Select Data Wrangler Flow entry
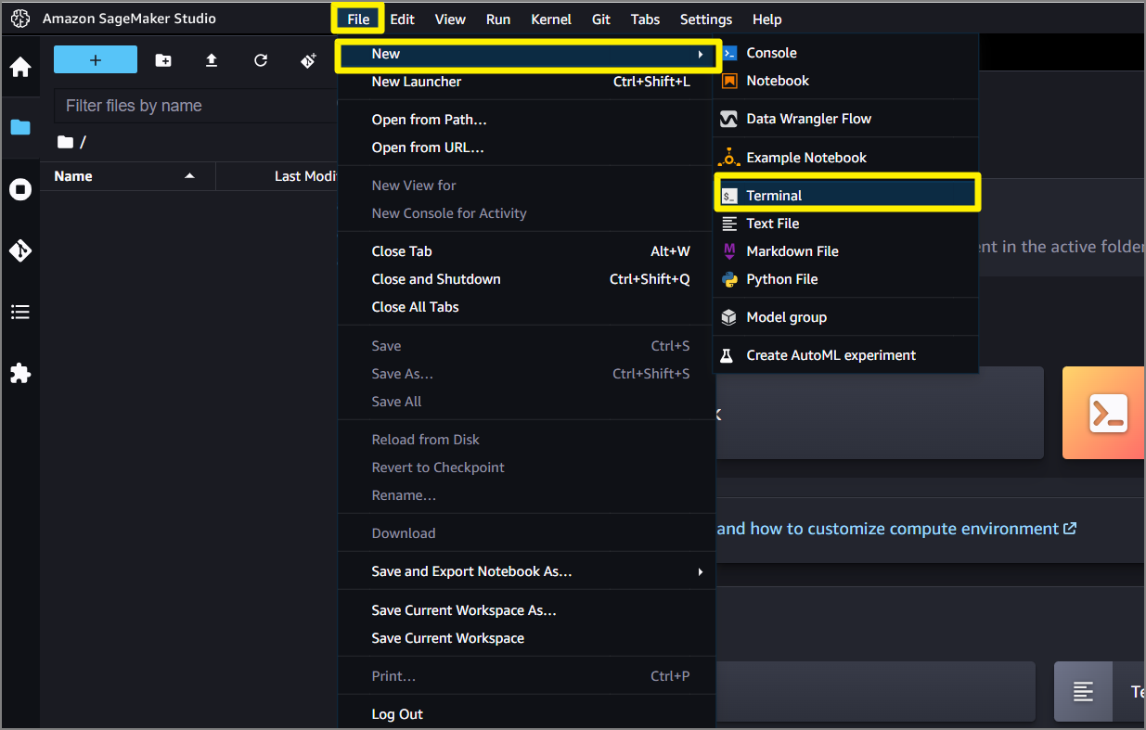1146x730 pixels. (x=845, y=119)
